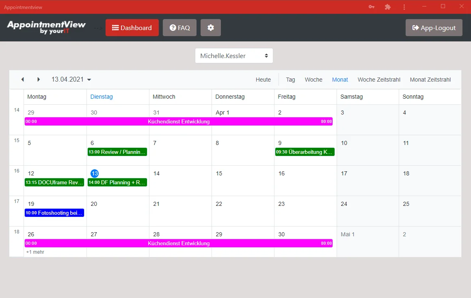Open the Dashboard button
Viewport: 471px width, 298px height.
click(132, 28)
